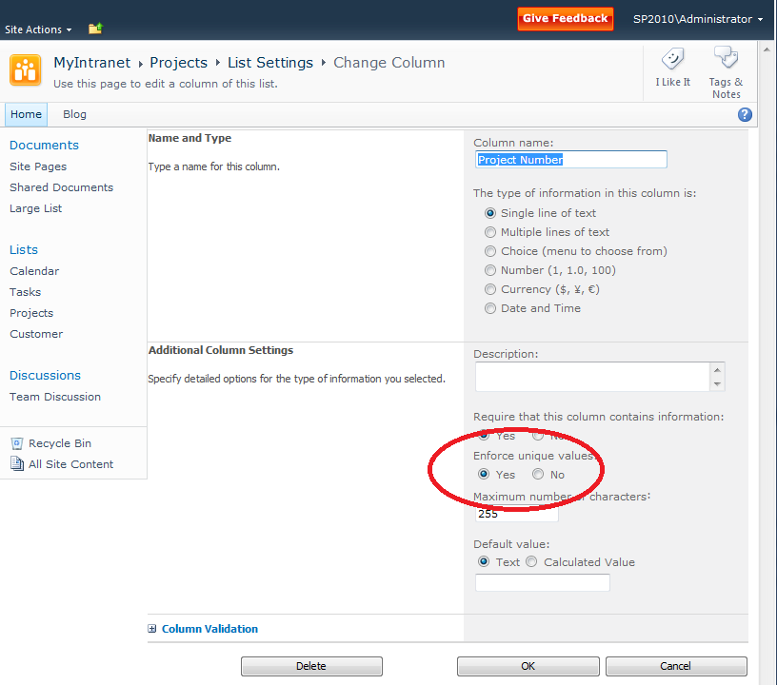Click the Column name text field
The height and width of the screenshot is (685, 777).
tap(570, 160)
